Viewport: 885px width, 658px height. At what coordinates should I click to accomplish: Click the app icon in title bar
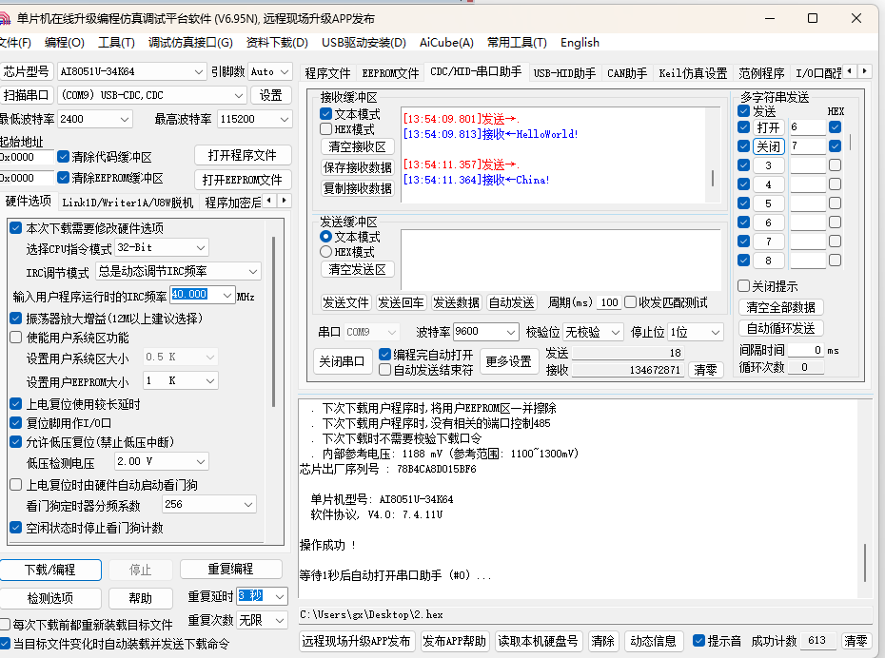5,19
